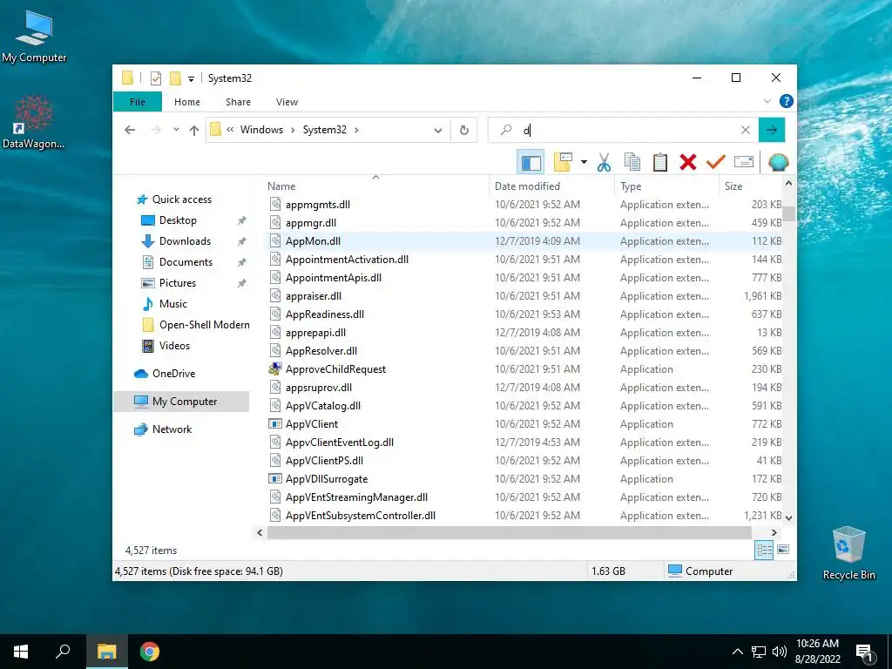
Task: Select Quick access in the navigation pane
Action: pos(181,199)
